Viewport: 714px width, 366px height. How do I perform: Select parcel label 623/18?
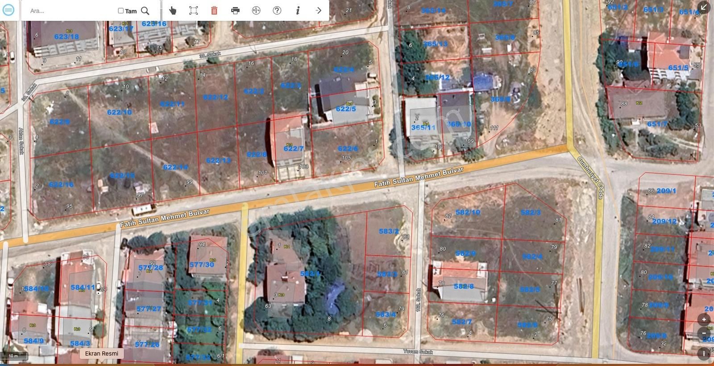(x=66, y=37)
